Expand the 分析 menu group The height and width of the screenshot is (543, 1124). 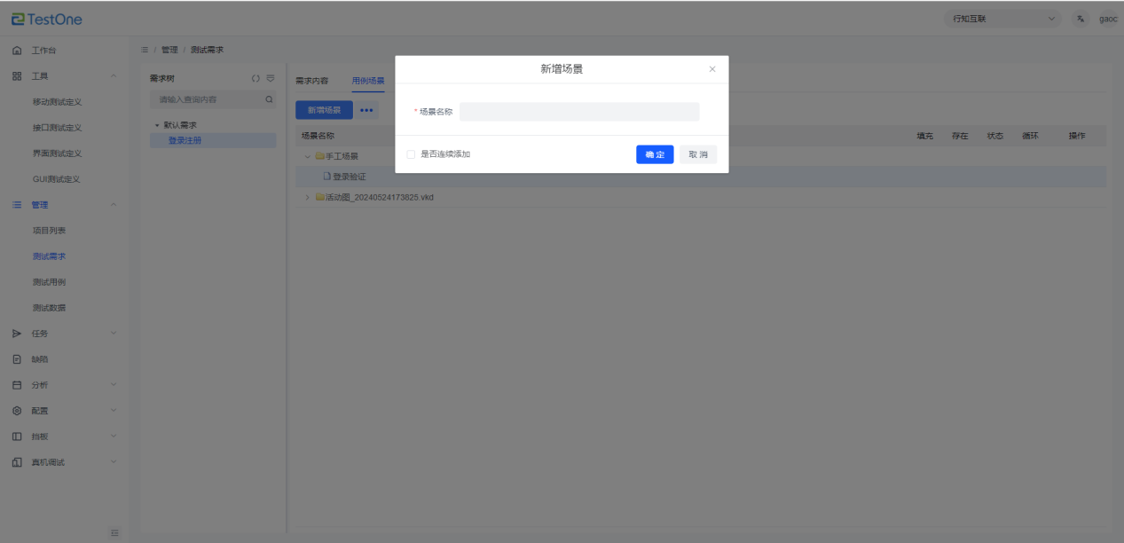pos(114,385)
